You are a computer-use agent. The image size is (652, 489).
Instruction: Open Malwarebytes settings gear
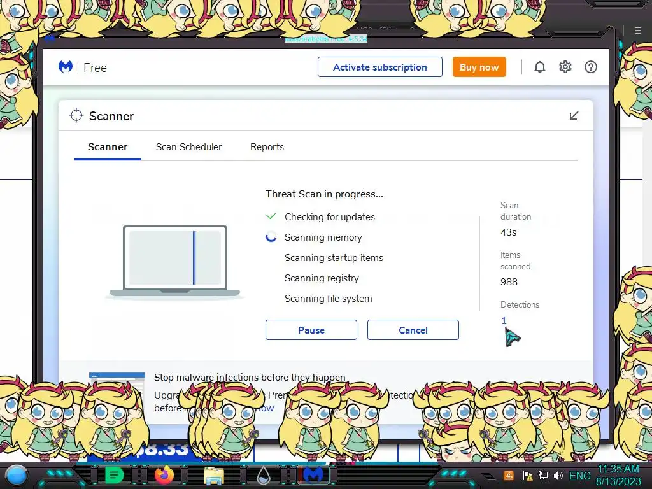pos(565,67)
